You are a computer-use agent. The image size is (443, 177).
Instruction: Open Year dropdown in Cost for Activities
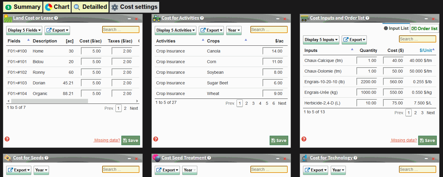click(234, 30)
